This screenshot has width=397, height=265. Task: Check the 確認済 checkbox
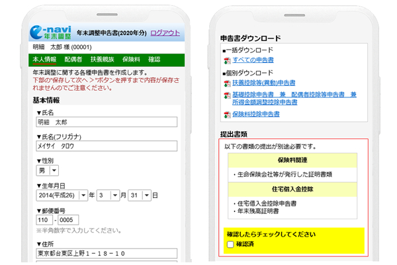coord(230,244)
